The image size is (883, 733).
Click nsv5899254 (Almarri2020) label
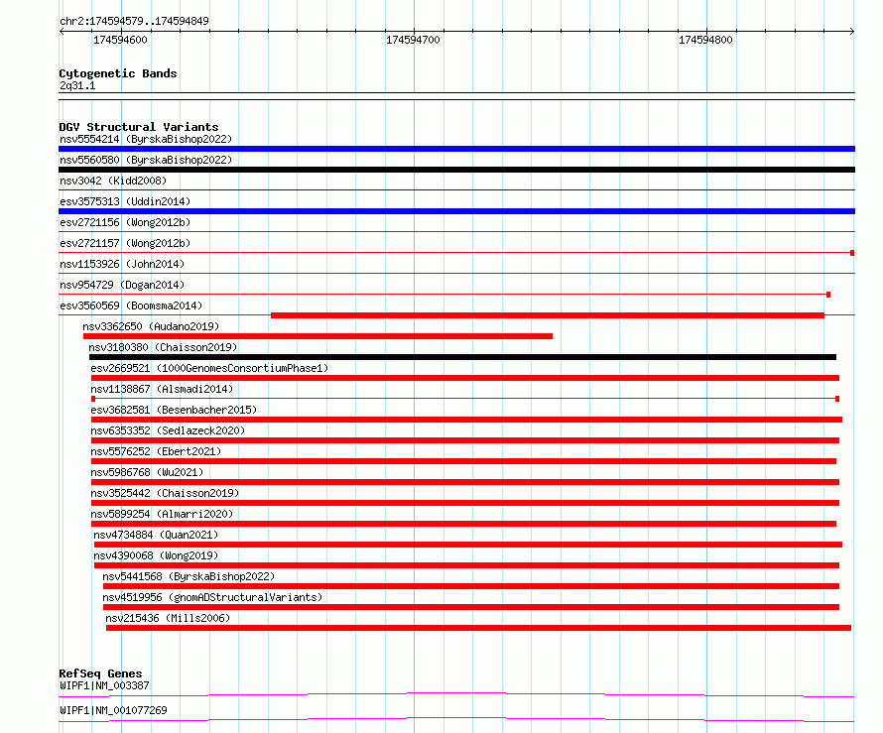pyautogui.click(x=162, y=514)
